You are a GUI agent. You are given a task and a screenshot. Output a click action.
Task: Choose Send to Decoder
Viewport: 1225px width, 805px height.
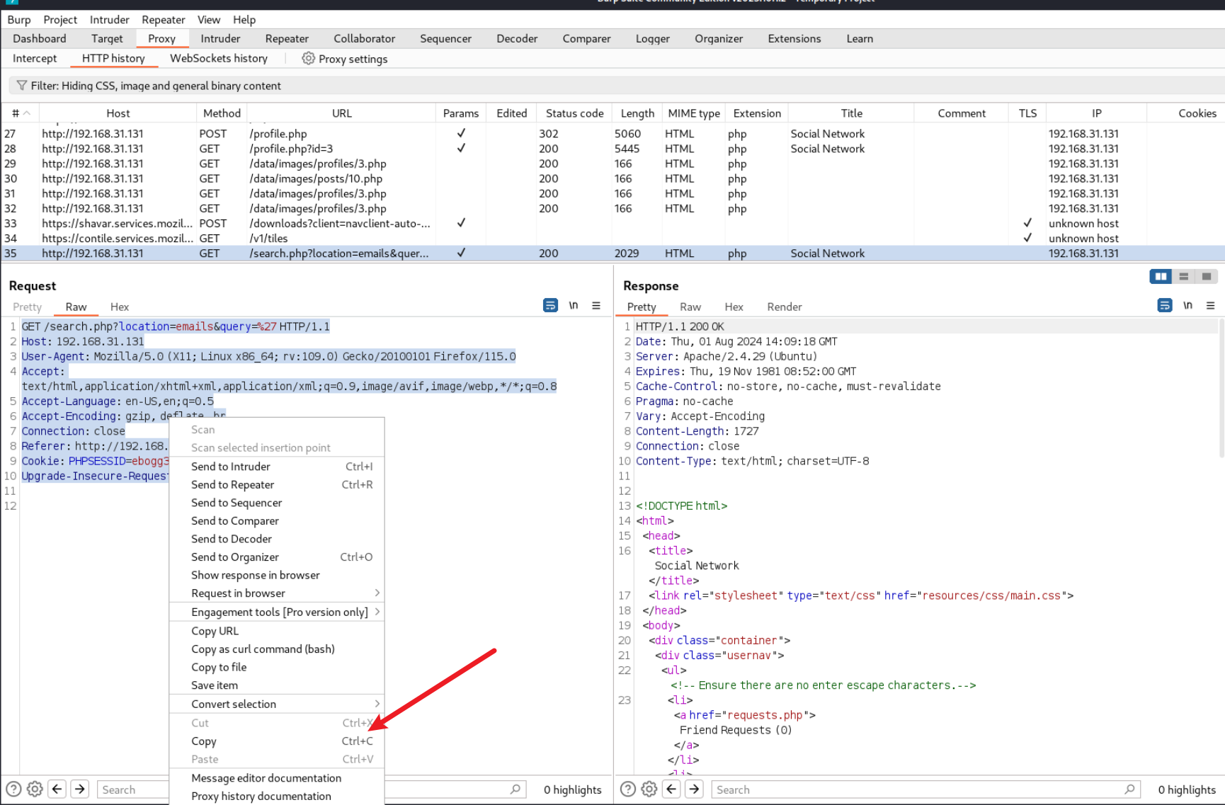[277, 539]
